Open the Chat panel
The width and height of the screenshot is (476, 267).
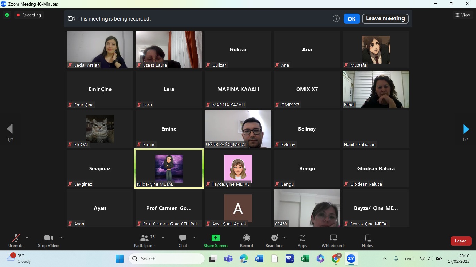tap(183, 241)
